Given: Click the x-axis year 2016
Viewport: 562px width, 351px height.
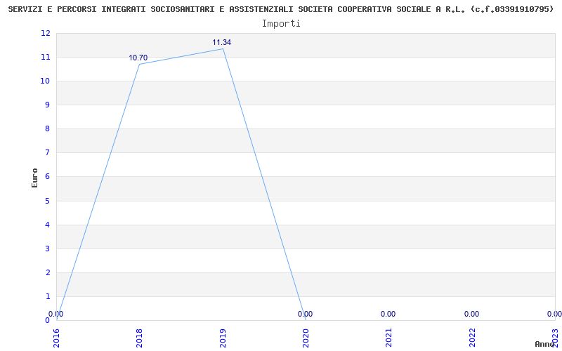Looking at the screenshot, I should point(56,338).
